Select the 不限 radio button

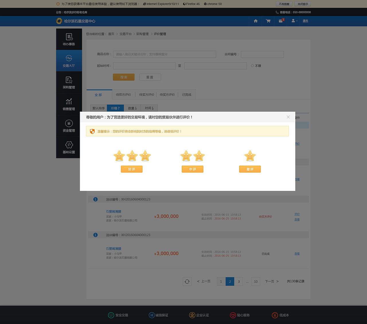point(252,66)
